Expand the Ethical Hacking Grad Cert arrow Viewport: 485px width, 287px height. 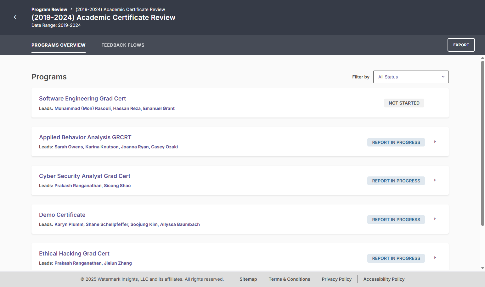point(435,258)
